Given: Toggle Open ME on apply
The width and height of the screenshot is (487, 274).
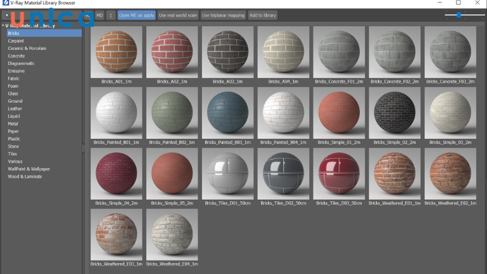Looking at the screenshot, I should pyautogui.click(x=136, y=15).
